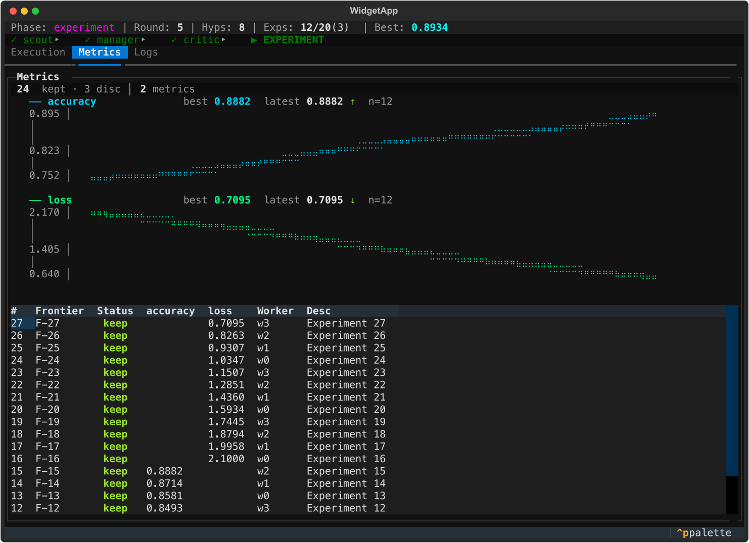Image resolution: width=749 pixels, height=543 pixels.
Task: Expand the critic stage arrow
Action: tap(223, 39)
